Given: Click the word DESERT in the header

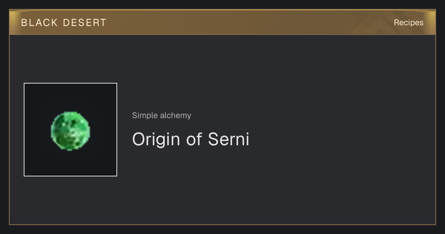Looking at the screenshot, I should [85, 23].
